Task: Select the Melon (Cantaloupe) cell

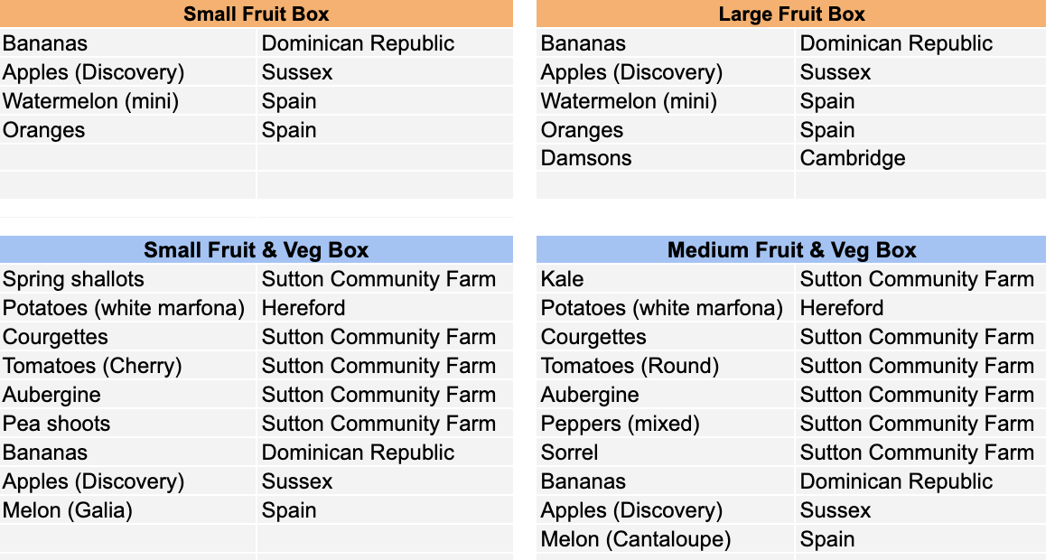Action: click(666, 539)
